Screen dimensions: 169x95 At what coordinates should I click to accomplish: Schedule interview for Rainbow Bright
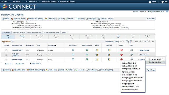tap(109, 59)
